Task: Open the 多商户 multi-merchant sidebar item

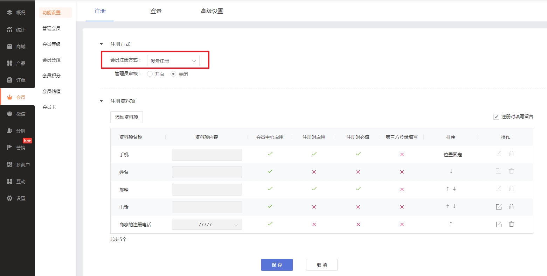Action: pyautogui.click(x=18, y=165)
